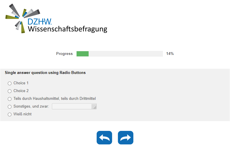
Task: Click the Weiß nicht label text
Action: (x=22, y=114)
